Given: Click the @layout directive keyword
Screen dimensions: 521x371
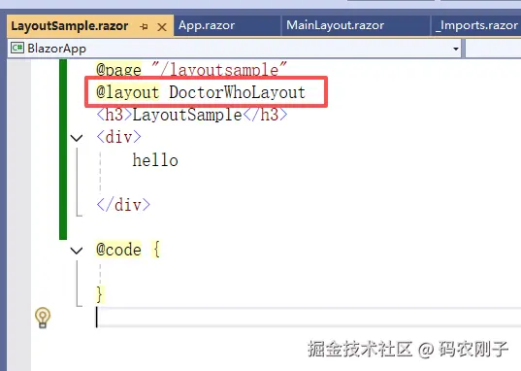Looking at the screenshot, I should click(128, 92).
